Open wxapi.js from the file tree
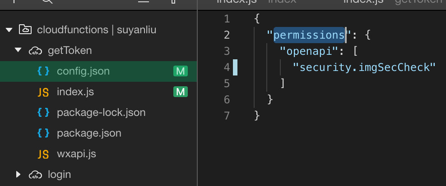446x186 pixels. (76, 154)
